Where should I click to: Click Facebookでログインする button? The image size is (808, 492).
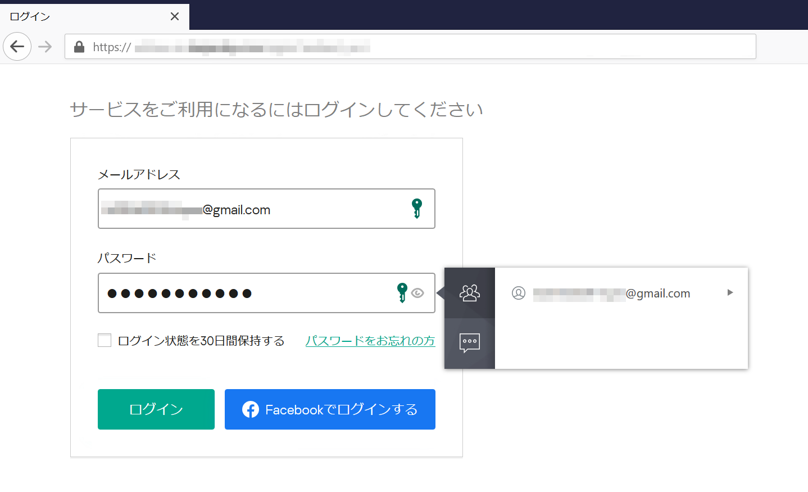pyautogui.click(x=330, y=409)
